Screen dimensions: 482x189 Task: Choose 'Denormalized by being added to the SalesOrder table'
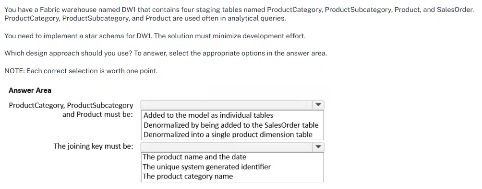click(x=231, y=125)
